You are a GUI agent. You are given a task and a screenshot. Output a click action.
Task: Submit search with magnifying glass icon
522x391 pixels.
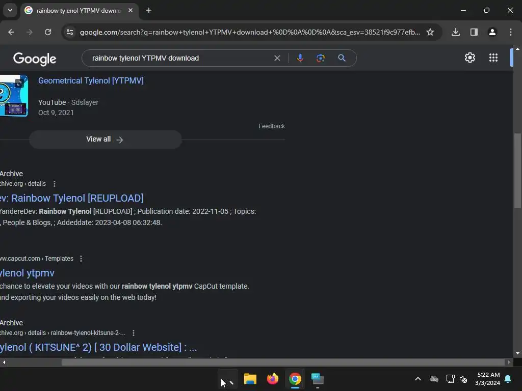coord(342,58)
